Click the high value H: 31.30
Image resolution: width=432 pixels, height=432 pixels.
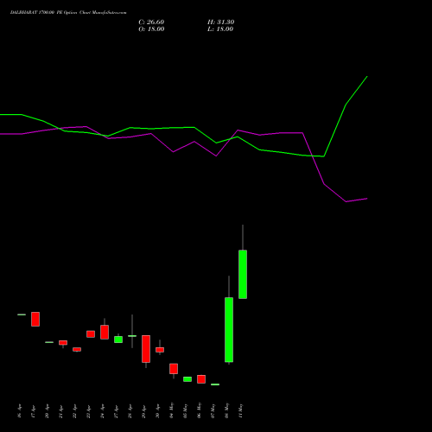point(221,22)
